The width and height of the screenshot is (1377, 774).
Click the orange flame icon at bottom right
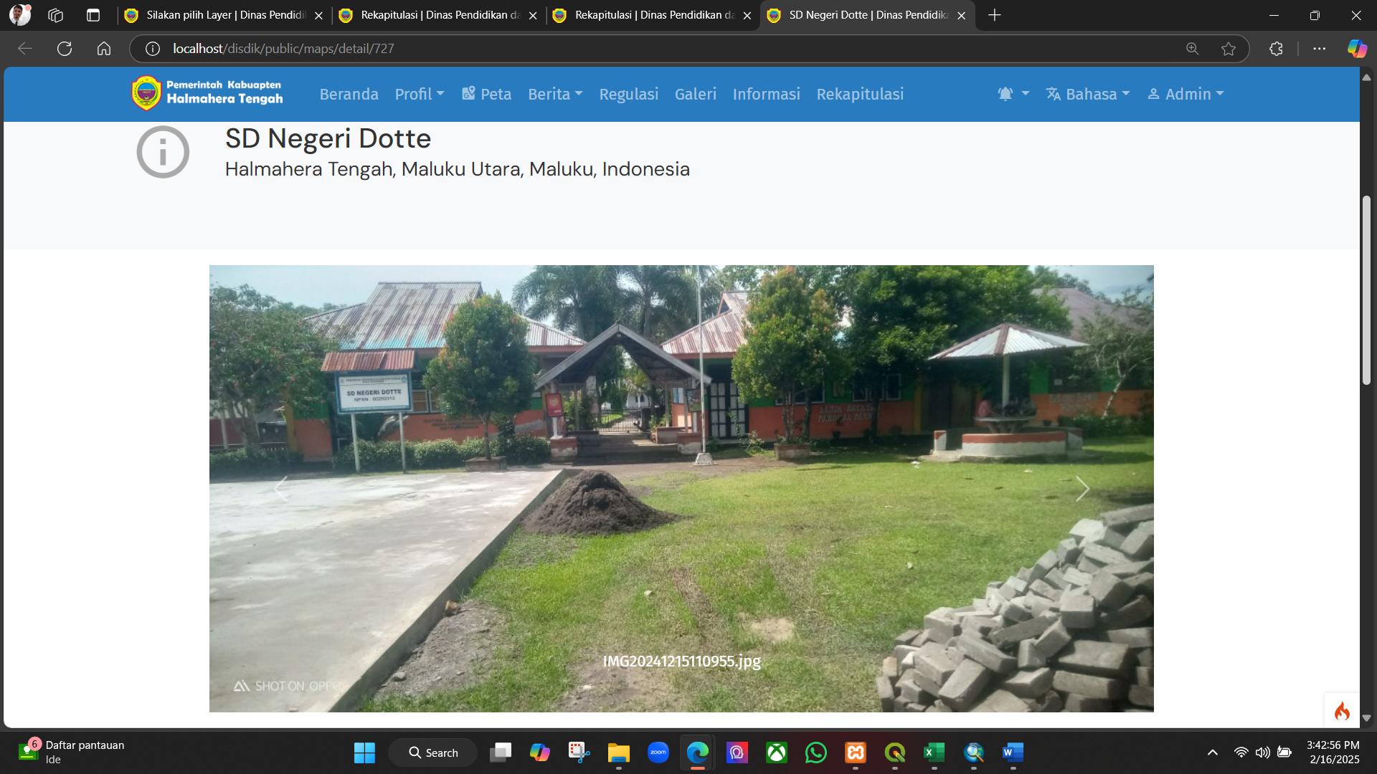(1342, 711)
